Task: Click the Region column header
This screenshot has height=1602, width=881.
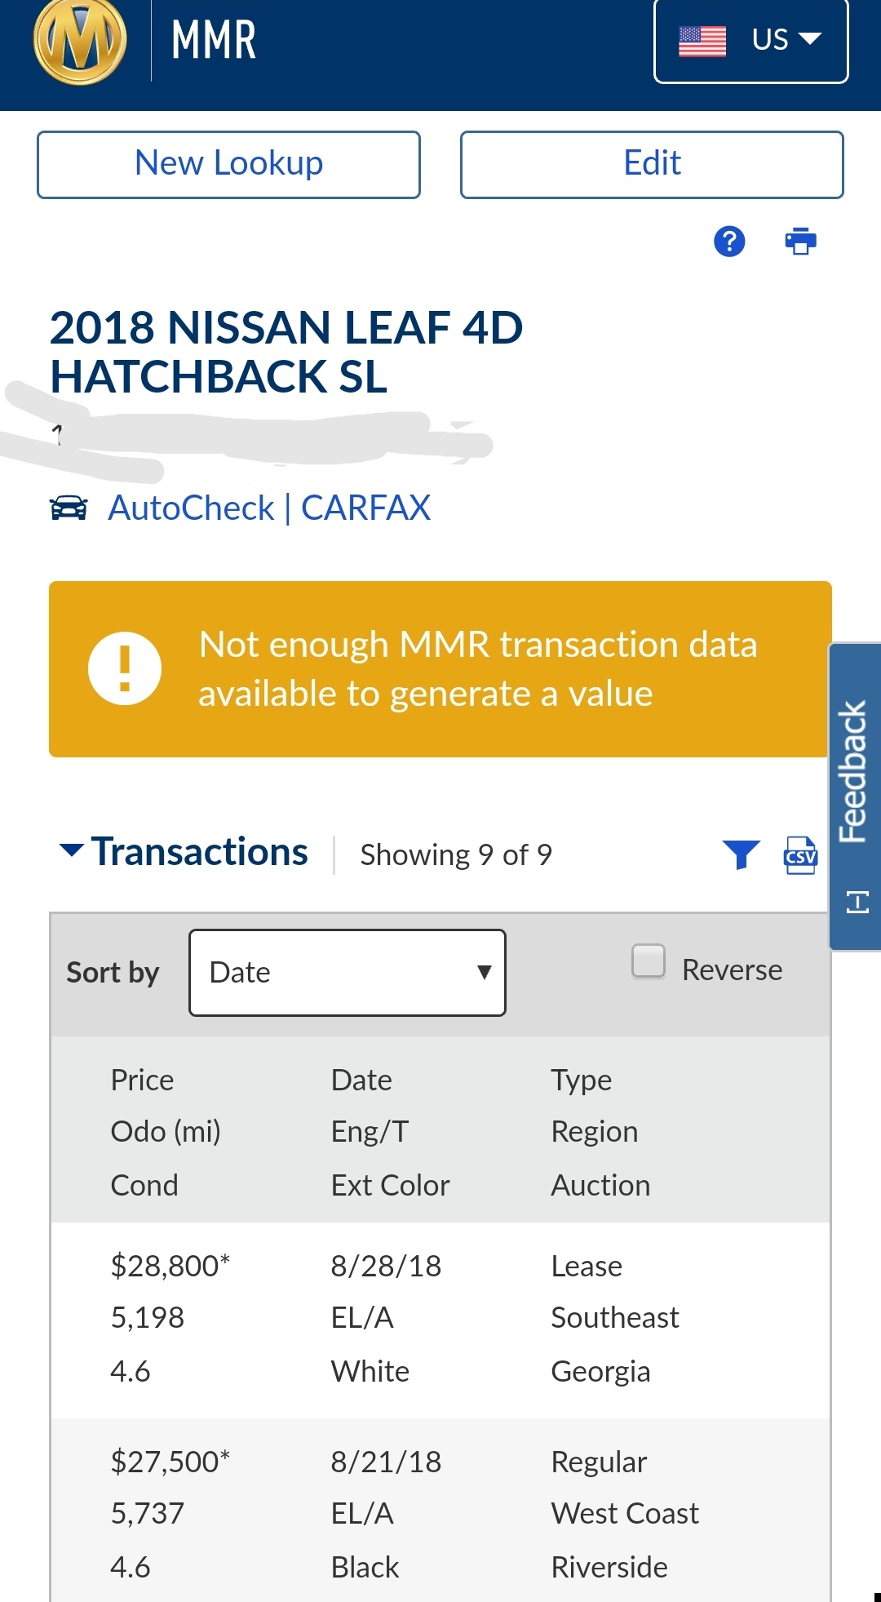Action: tap(595, 1132)
